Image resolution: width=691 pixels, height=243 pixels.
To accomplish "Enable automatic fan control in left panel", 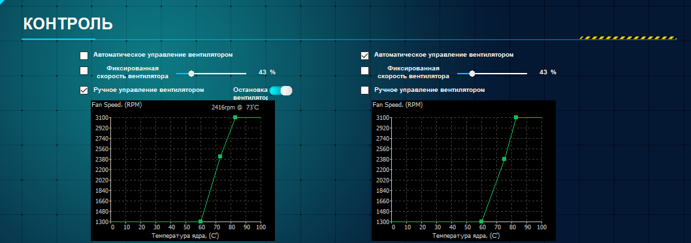I will (84, 55).
